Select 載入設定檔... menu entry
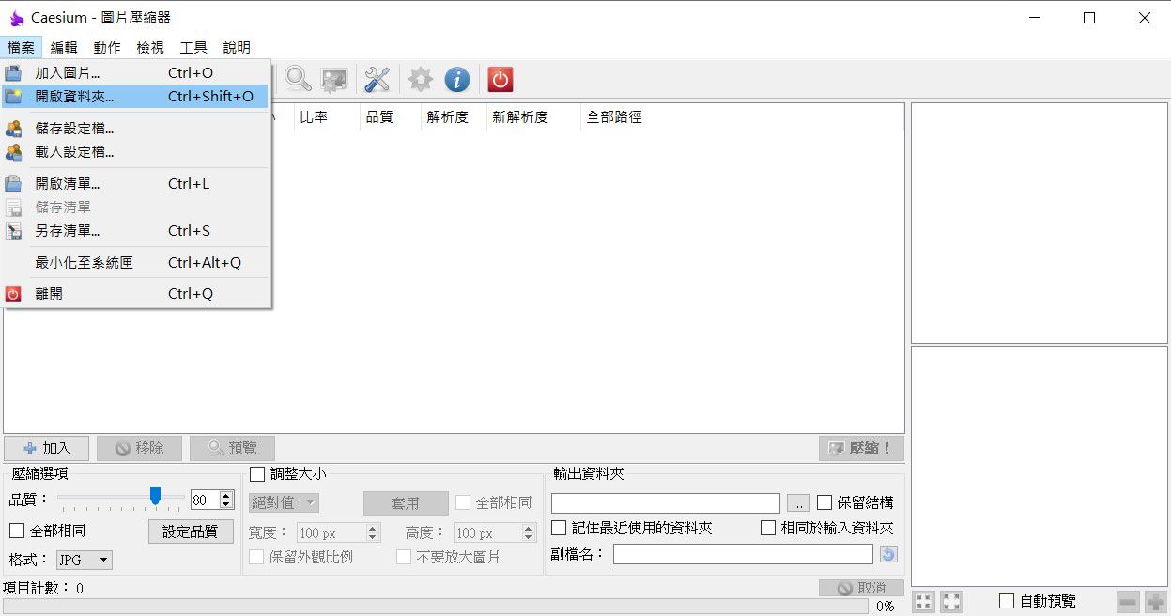1171x616 pixels. click(x=135, y=152)
